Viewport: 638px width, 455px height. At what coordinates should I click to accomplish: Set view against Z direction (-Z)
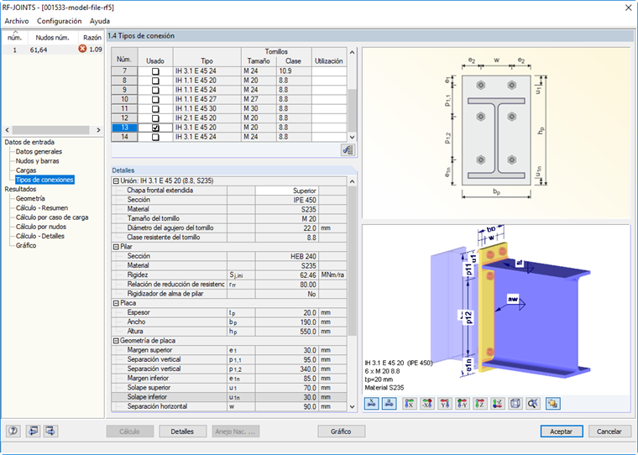click(x=498, y=403)
